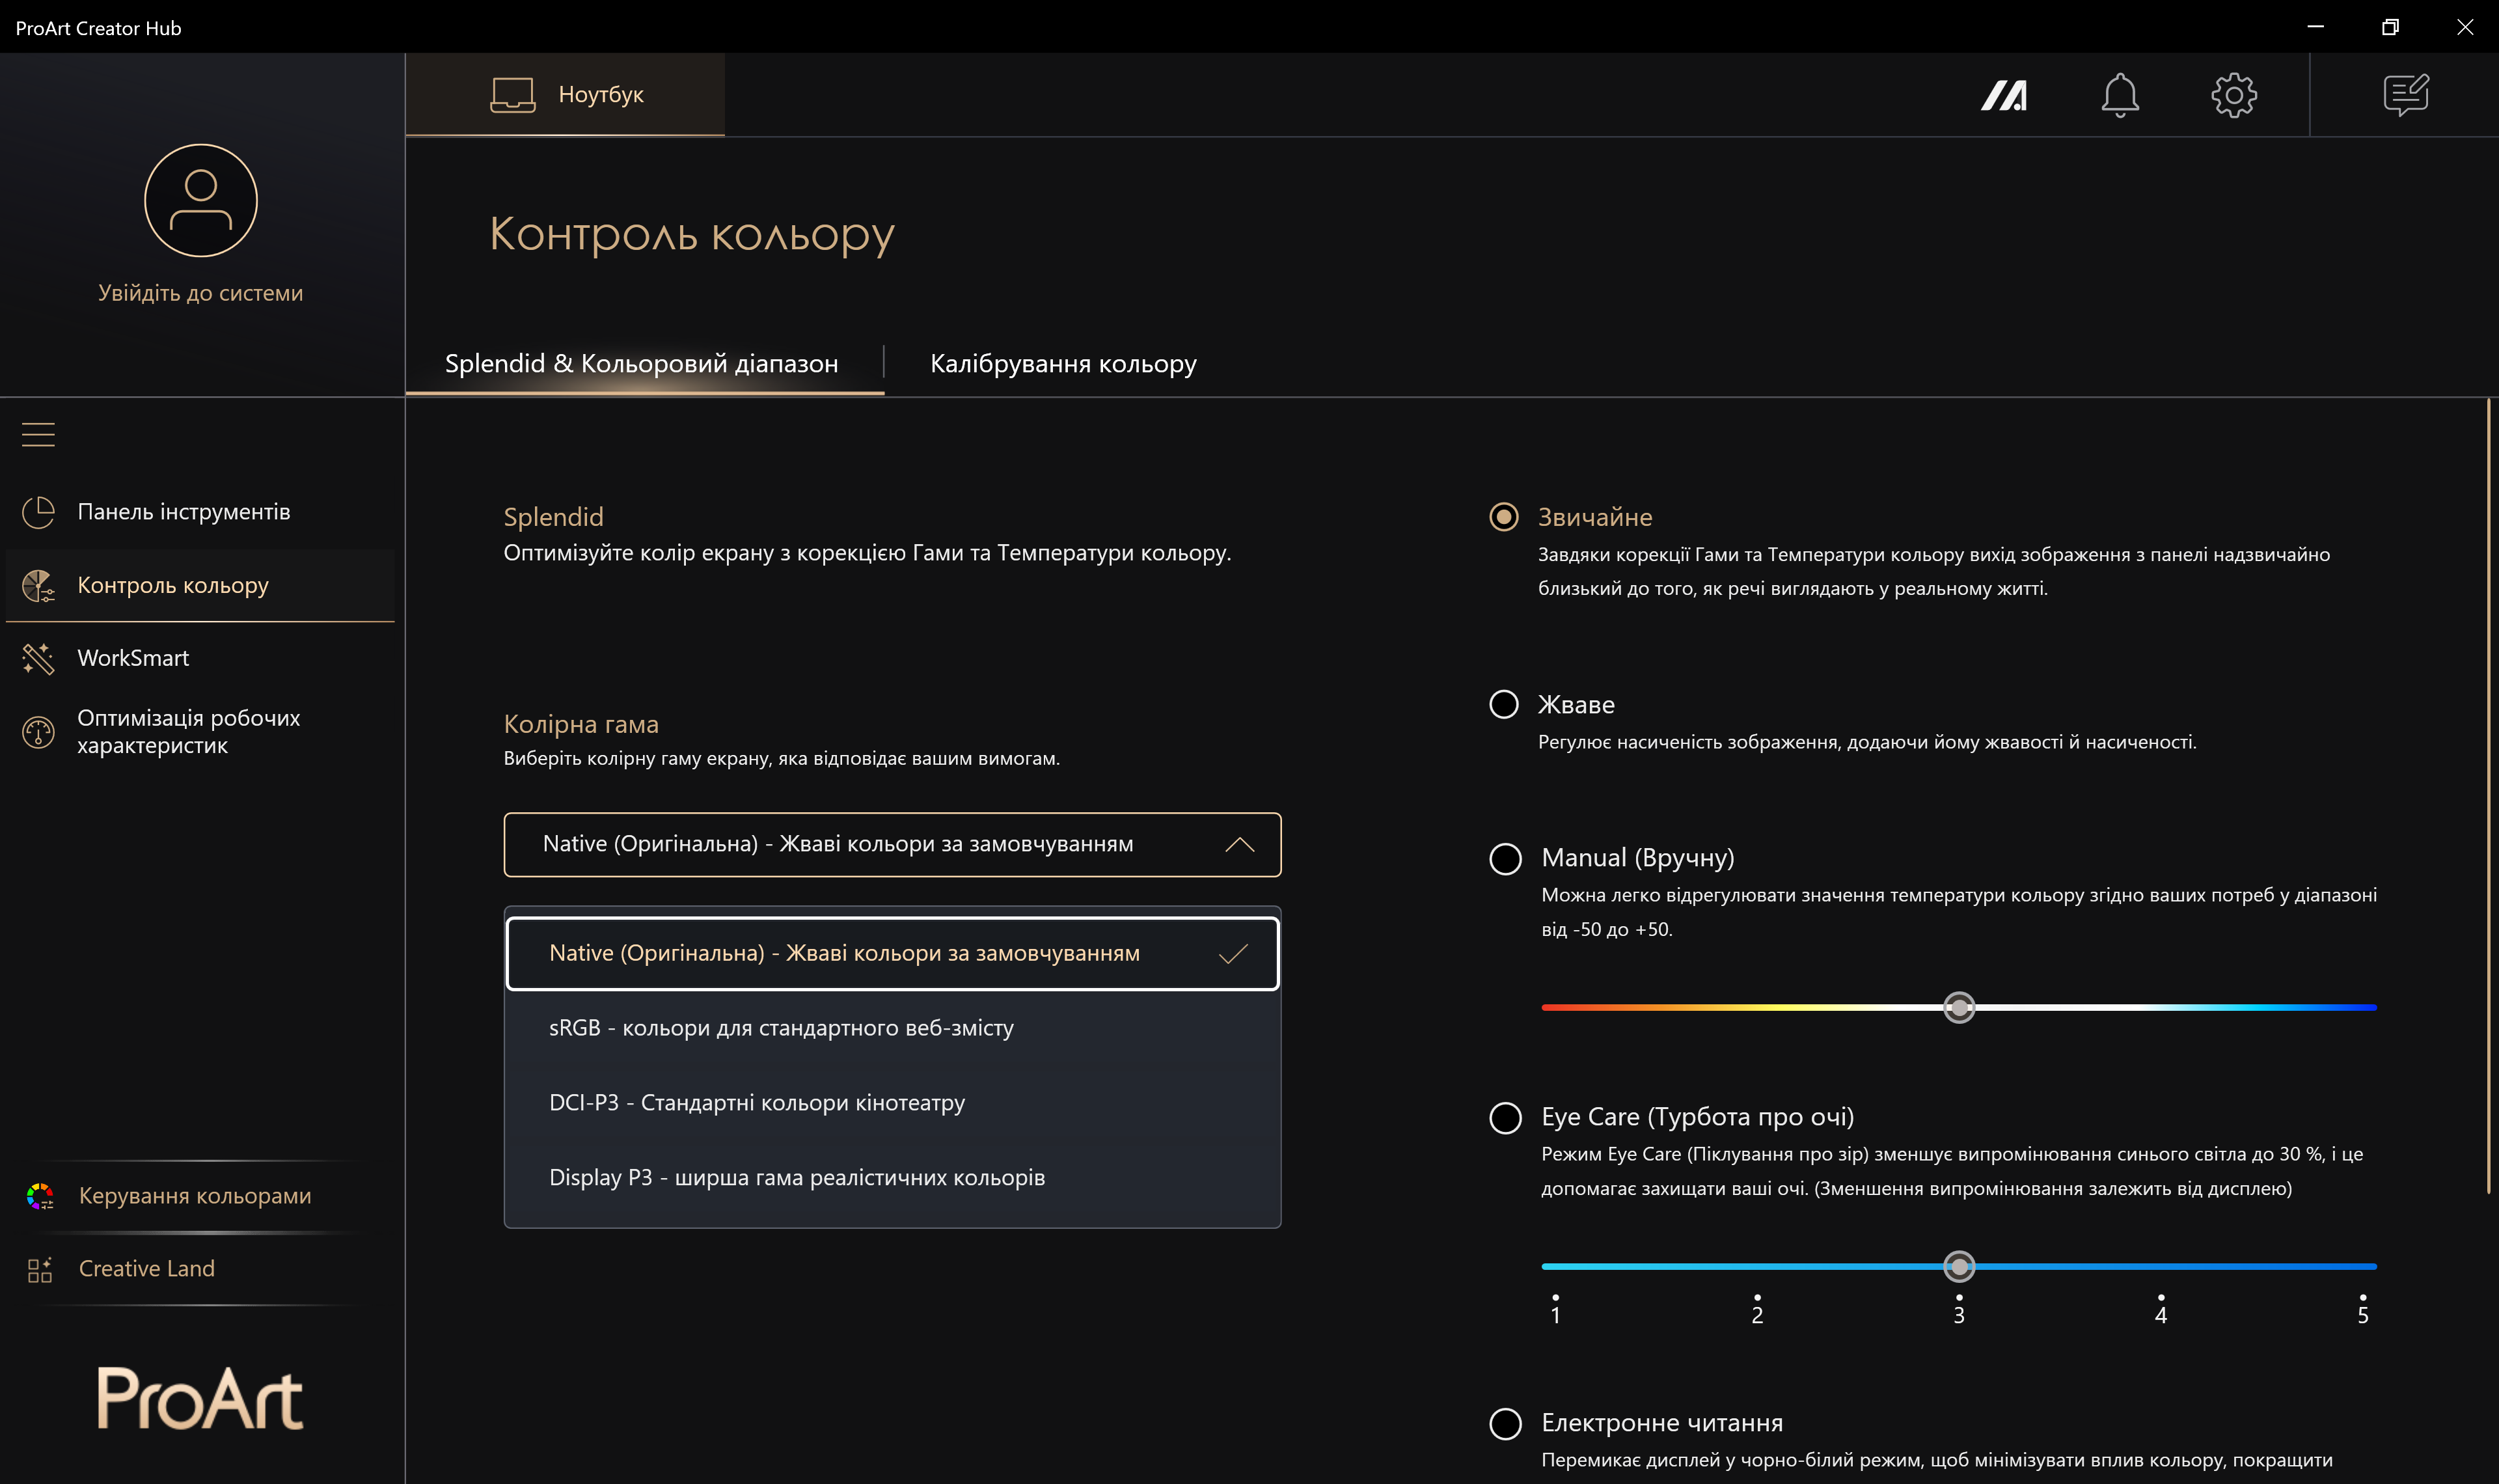Click the user profile avatar icon

(x=201, y=200)
